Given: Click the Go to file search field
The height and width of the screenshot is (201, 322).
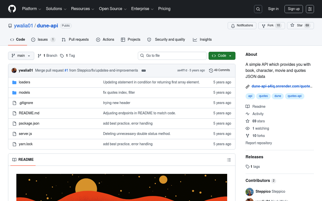Looking at the screenshot, I should tap(172, 56).
